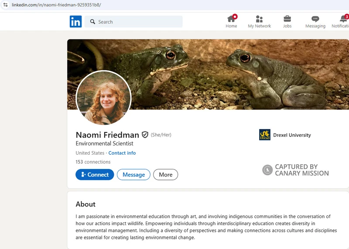
Task: Select the browser URL address text
Action: pos(56,5)
